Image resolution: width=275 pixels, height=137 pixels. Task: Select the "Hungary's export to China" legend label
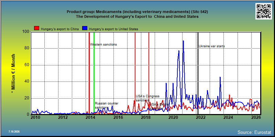tap(60, 29)
